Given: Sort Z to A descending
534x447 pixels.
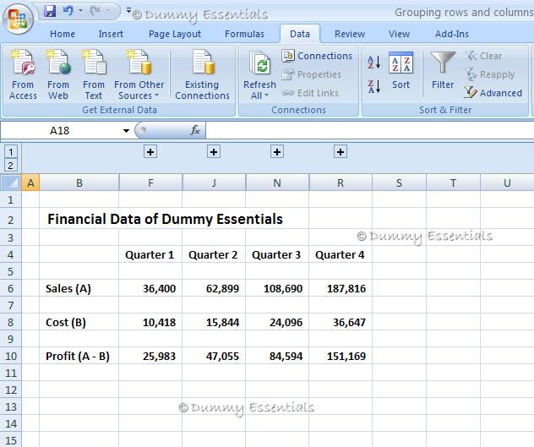Looking at the screenshot, I should pyautogui.click(x=374, y=86).
